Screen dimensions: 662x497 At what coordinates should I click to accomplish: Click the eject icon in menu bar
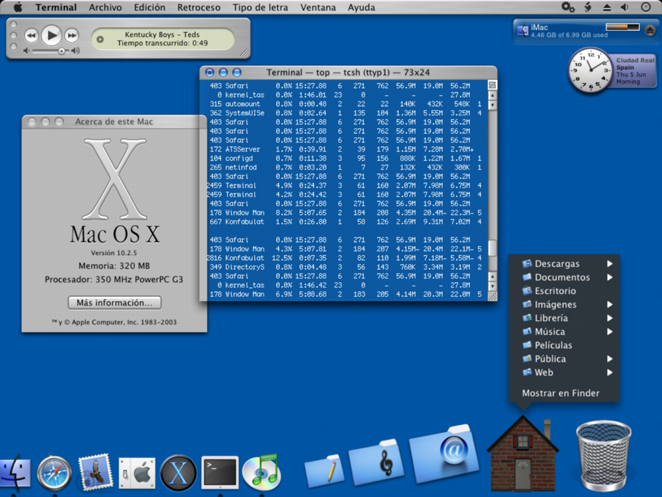point(606,7)
